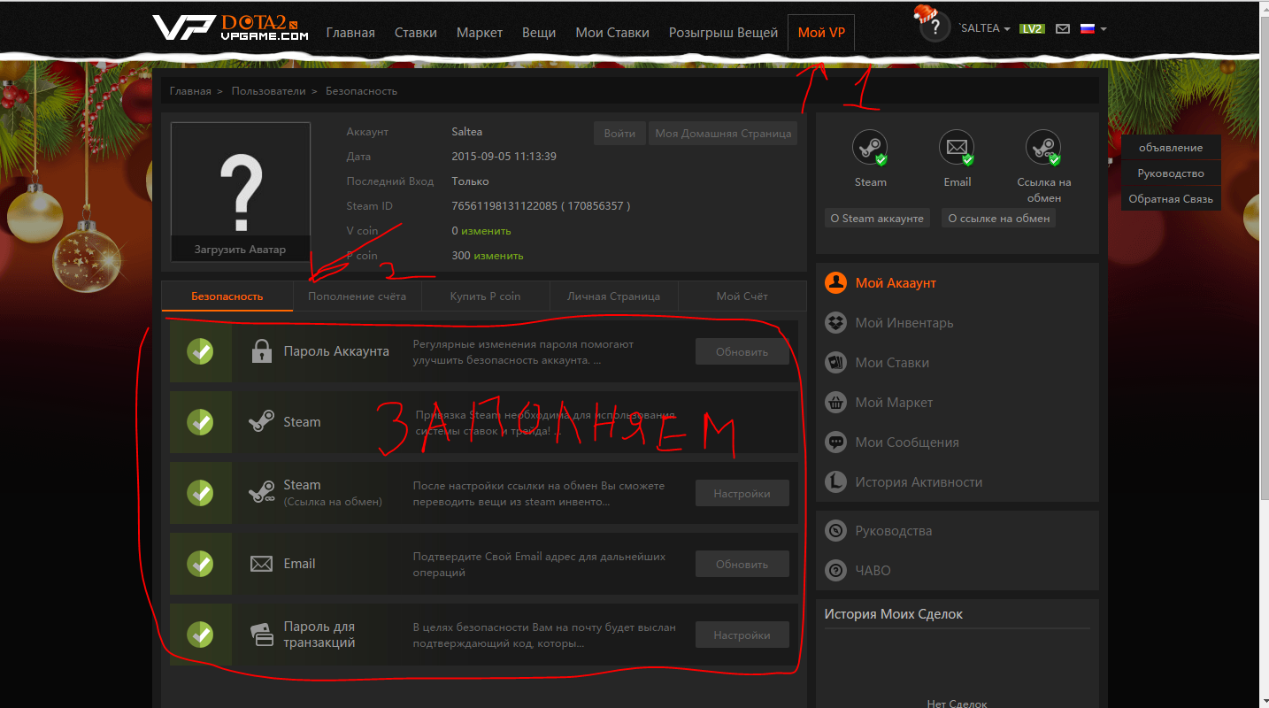Click the lock icon beside Пароль Аккаунта
Screen dimensions: 1269x708
(261, 351)
